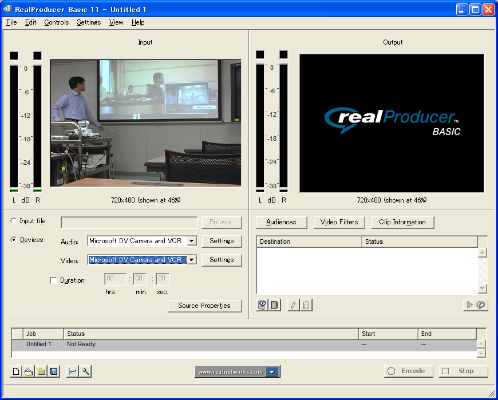Click the Destination column header
The height and width of the screenshot is (400, 498).
309,241
